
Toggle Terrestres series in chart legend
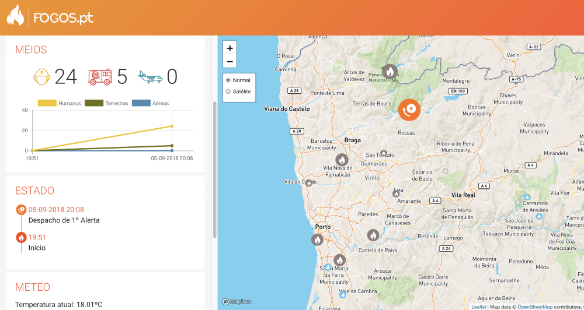(106, 103)
